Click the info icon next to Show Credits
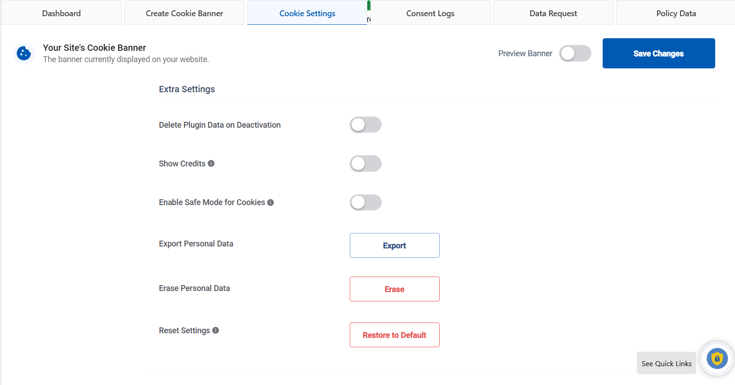Image resolution: width=735 pixels, height=385 pixels. [211, 164]
